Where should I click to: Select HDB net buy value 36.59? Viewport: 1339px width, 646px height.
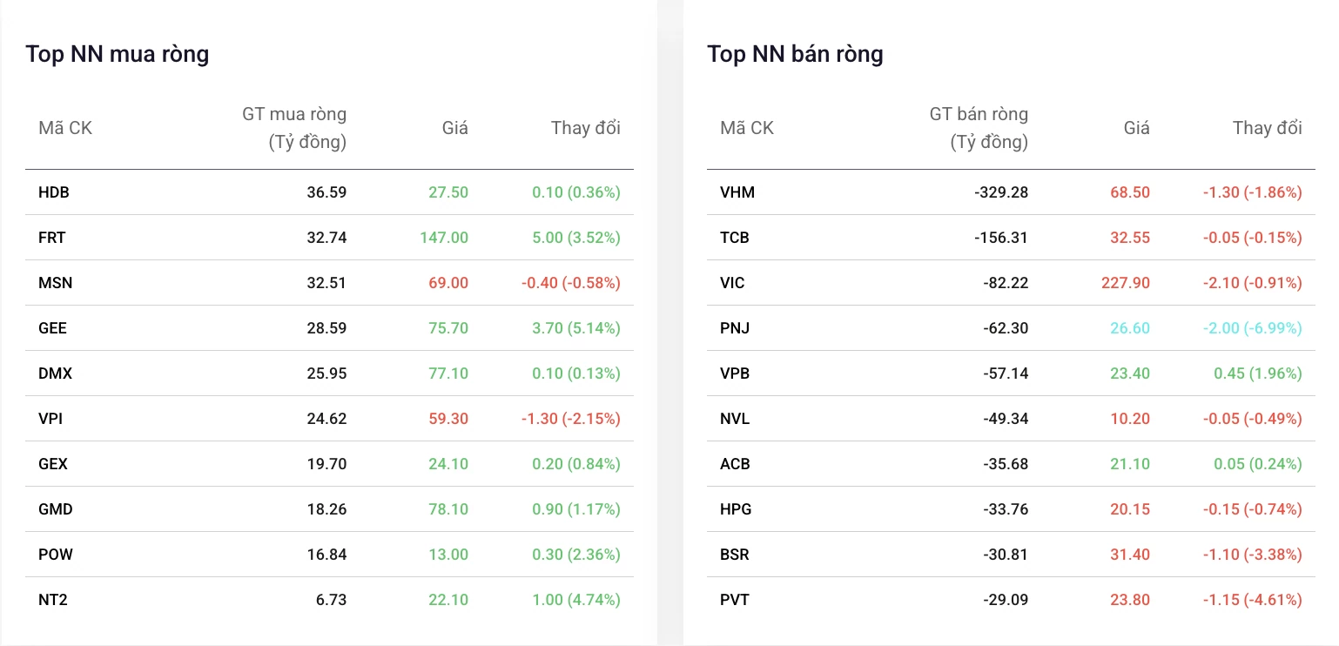tap(326, 192)
